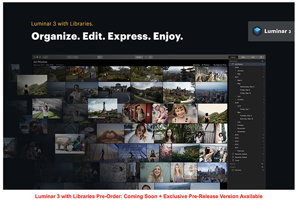Click the Recently Added clock icon
Screen dimensions: 298x202
point(233,154)
